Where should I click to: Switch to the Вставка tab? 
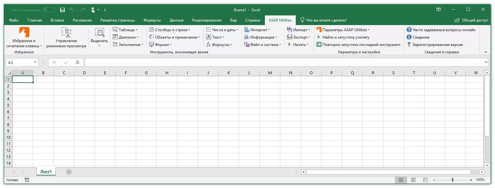57,20
